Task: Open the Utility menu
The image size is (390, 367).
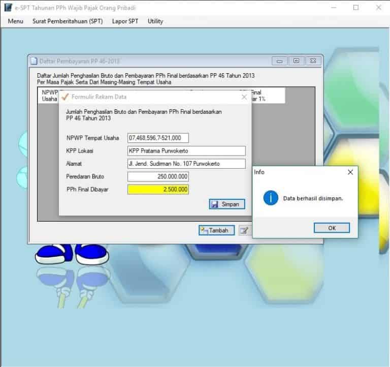Action: (155, 21)
